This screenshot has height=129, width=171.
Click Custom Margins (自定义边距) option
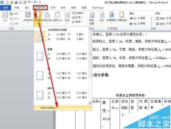(63, 107)
